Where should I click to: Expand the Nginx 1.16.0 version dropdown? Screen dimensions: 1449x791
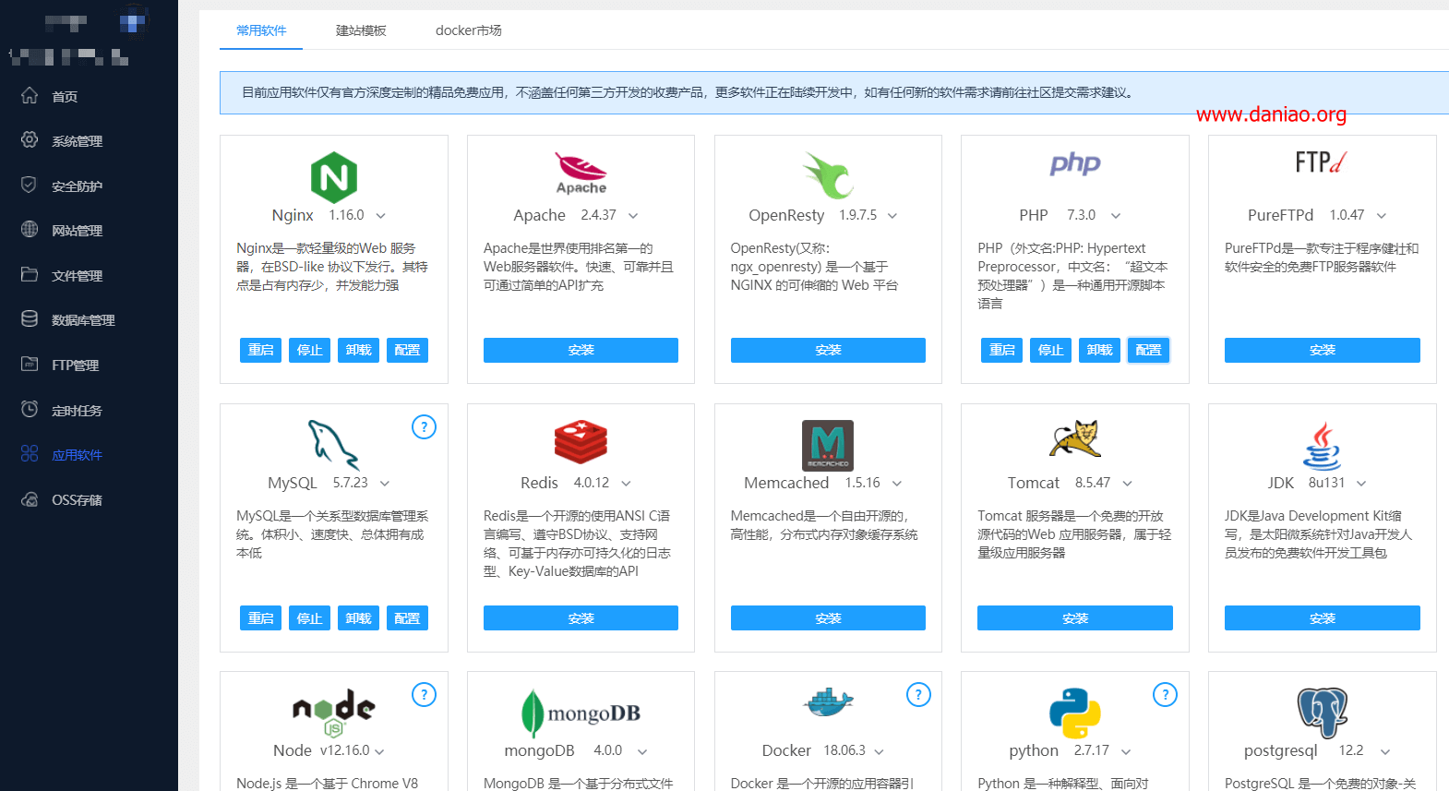coord(380,216)
